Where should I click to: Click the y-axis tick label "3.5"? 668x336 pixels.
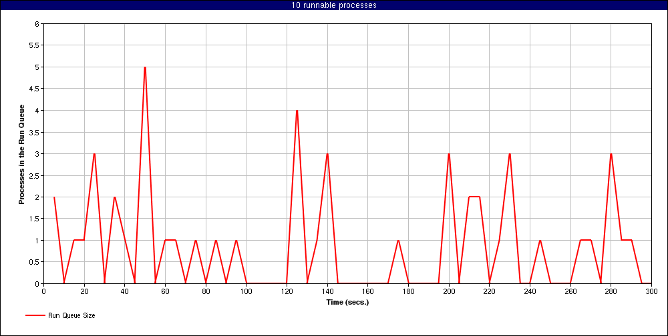click(x=35, y=132)
